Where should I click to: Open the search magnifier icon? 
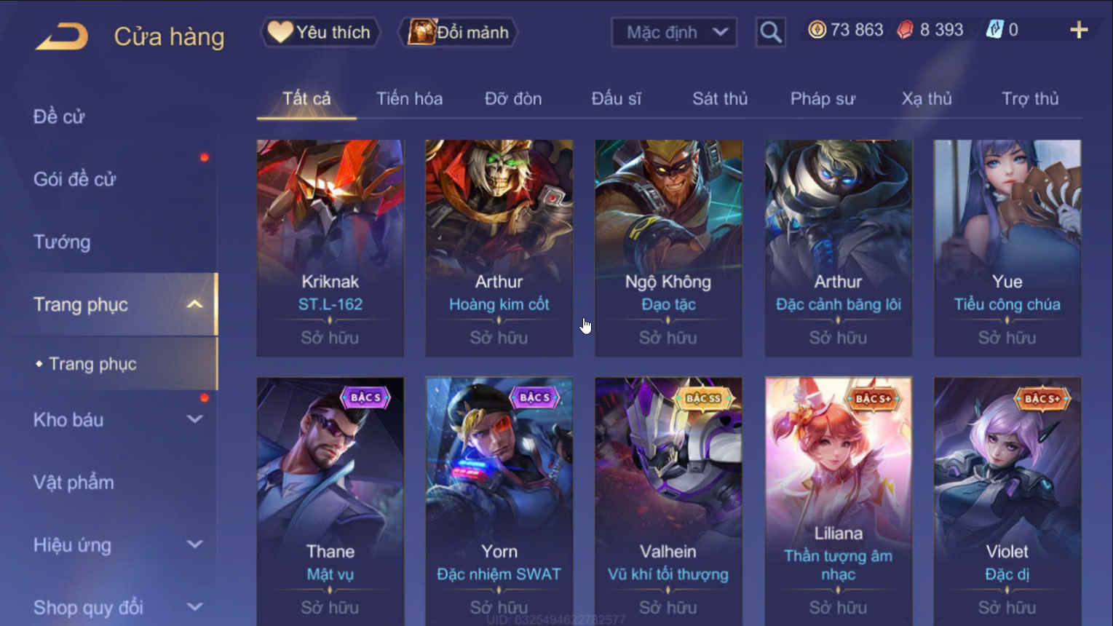pyautogui.click(x=770, y=32)
